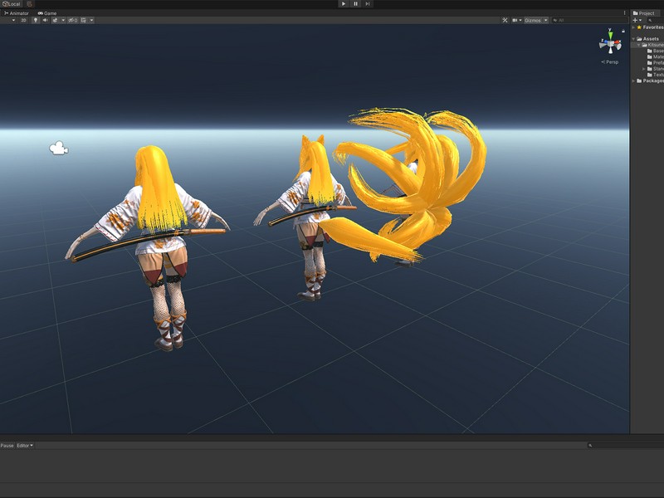This screenshot has height=498, width=664.
Task: Click the red X axis of orientation gizmo
Action: coord(618,44)
